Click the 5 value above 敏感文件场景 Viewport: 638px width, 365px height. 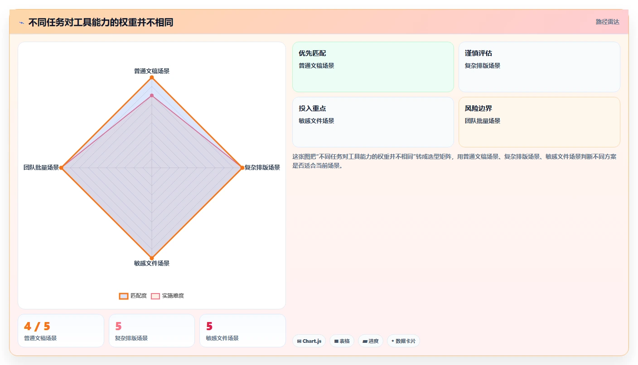[209, 326]
